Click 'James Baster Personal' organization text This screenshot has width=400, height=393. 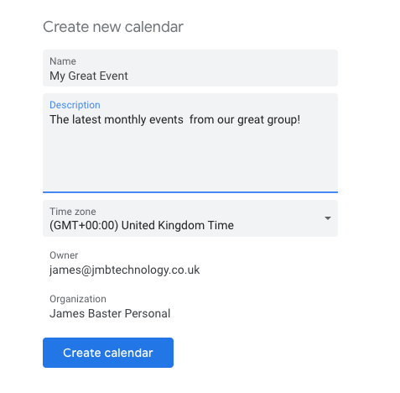click(110, 313)
